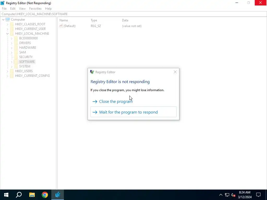Expand the HKEY_CURRENT_USER chevron

click(x=7, y=29)
